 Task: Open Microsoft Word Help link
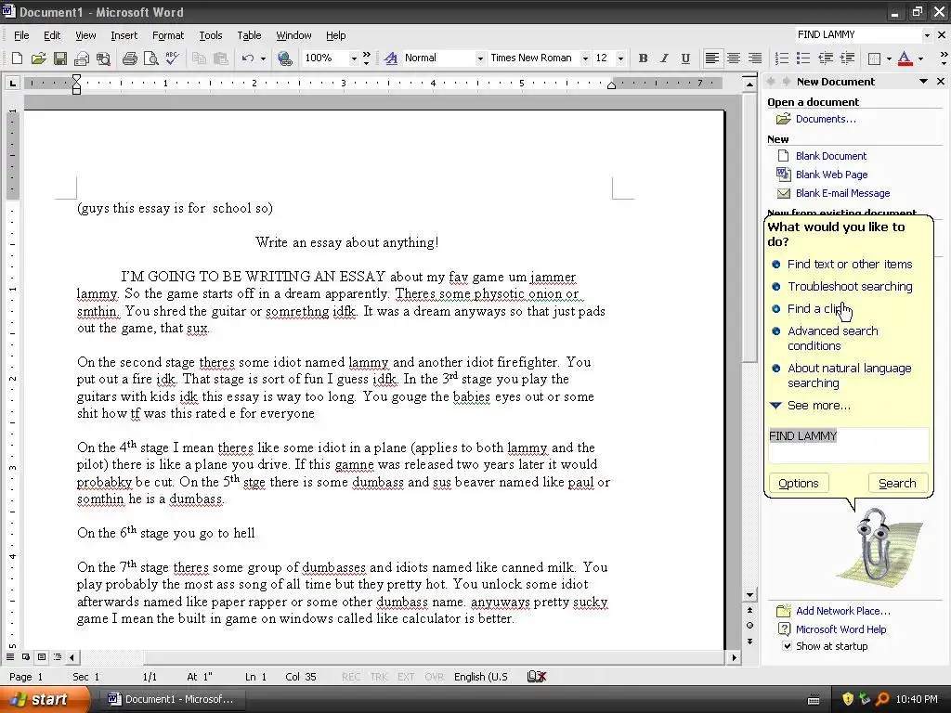tap(840, 629)
